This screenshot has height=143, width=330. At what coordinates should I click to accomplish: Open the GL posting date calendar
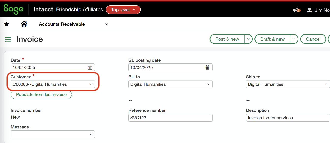pos(207,67)
